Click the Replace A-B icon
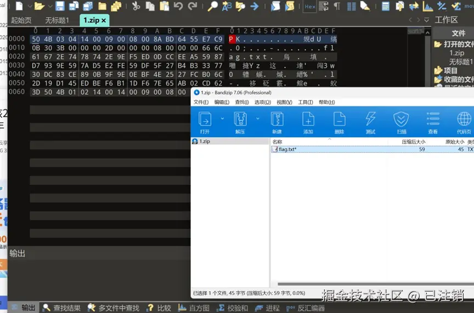 tap(227, 5)
